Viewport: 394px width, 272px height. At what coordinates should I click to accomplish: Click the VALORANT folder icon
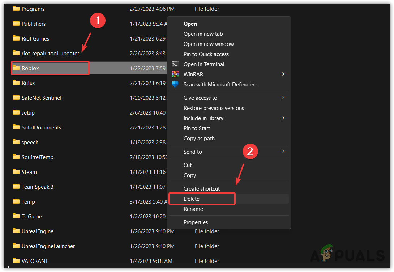pos(16,261)
